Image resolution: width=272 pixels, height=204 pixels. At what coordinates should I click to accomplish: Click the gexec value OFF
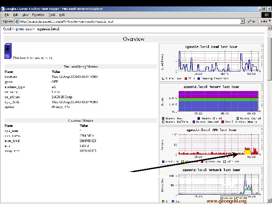tap(55, 82)
